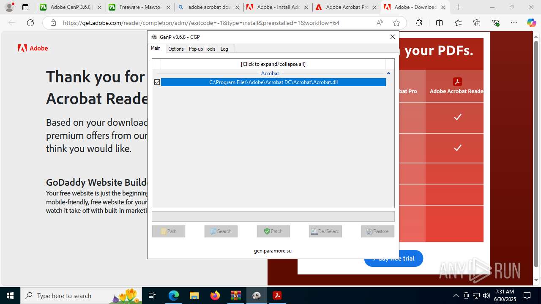The height and width of the screenshot is (304, 541).
Task: Click the Windows Start button
Action: 10,296
